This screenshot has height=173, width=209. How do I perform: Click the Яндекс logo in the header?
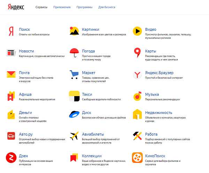(16, 7)
